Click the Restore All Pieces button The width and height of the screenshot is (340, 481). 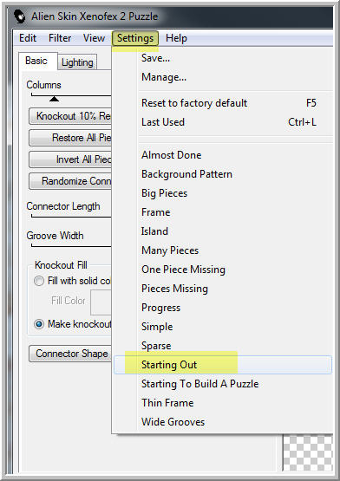click(70, 138)
